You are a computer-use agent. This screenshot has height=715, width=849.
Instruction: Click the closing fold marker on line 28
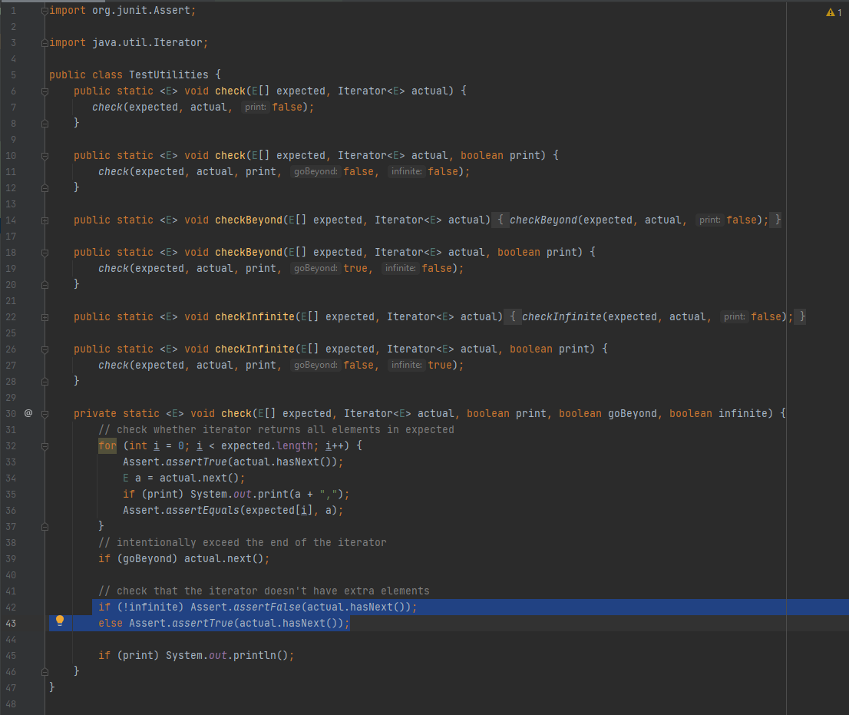(45, 382)
